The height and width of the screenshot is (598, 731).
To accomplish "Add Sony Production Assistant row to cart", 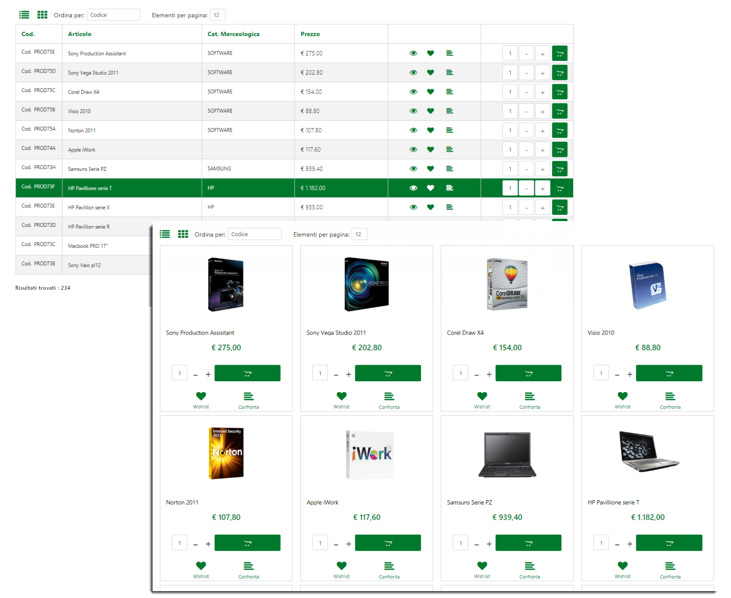I will tap(559, 54).
